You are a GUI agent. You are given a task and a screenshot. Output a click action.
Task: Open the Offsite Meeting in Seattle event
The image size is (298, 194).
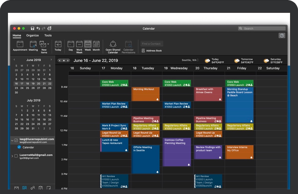tap(146, 159)
